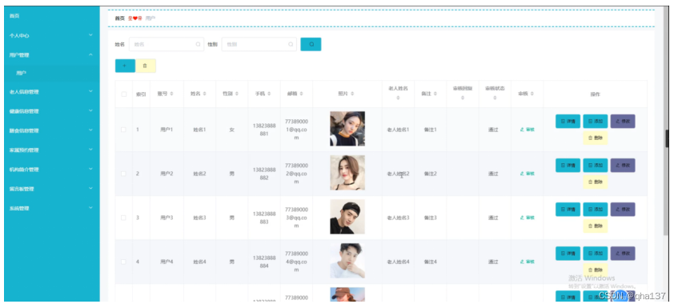This screenshot has width=678, height=308.
Task: Sort table by 老人姓名 column sort icon
Action: coord(398,98)
